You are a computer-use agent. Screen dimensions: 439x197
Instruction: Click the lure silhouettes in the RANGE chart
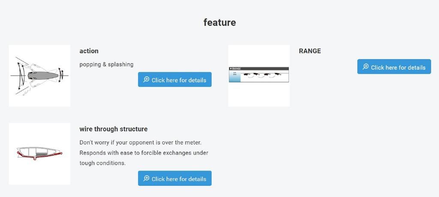(x=262, y=75)
